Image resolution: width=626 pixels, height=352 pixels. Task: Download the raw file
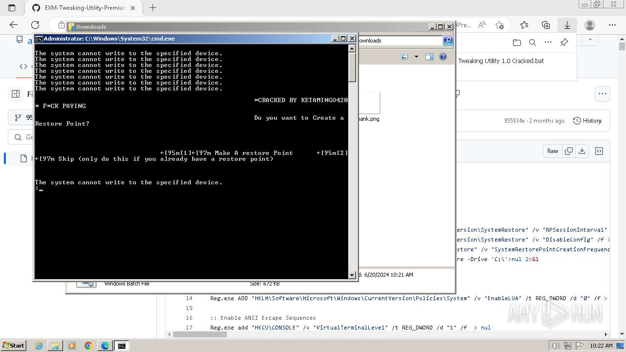[582, 151]
